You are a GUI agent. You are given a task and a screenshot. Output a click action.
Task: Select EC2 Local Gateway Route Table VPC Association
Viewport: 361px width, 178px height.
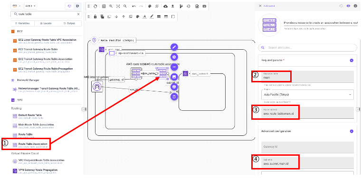click(x=45, y=41)
